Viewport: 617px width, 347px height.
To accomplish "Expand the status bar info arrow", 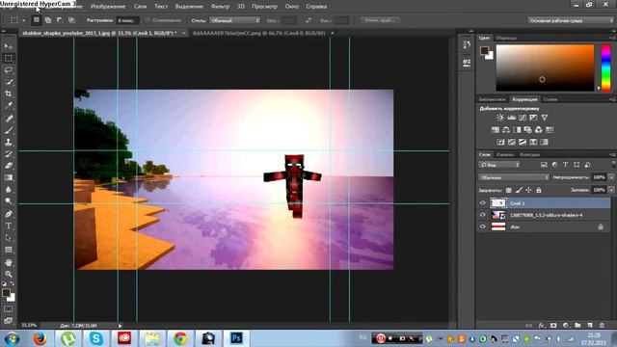I will coord(120,326).
